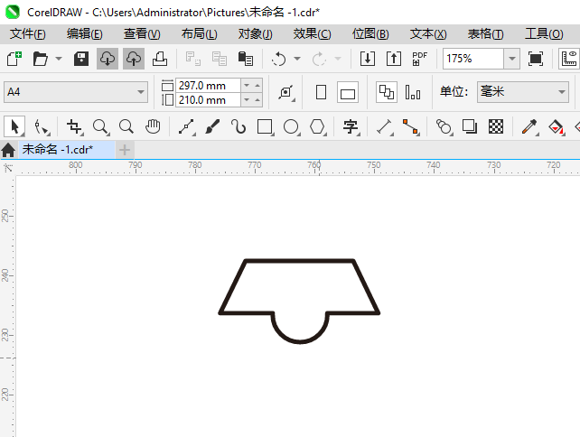Select the Text tool
The width and height of the screenshot is (580, 437).
pyautogui.click(x=351, y=126)
